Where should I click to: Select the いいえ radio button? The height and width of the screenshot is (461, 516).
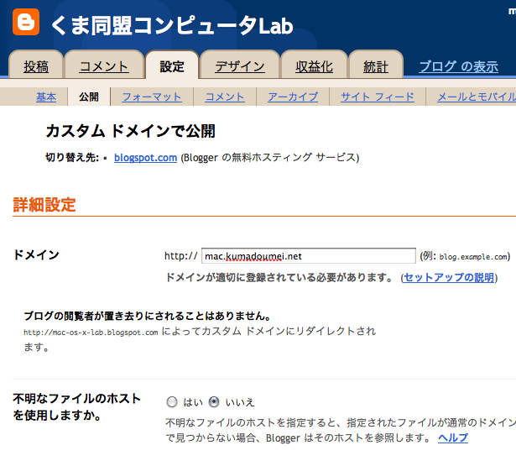click(214, 402)
